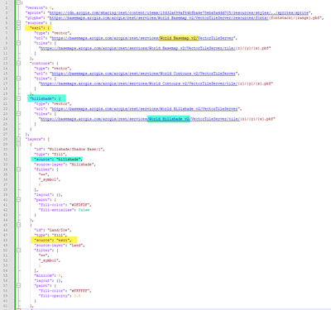The width and height of the screenshot is (331, 310).
Task: Collapse the "contours" source fold marker
Action: click(18, 63)
